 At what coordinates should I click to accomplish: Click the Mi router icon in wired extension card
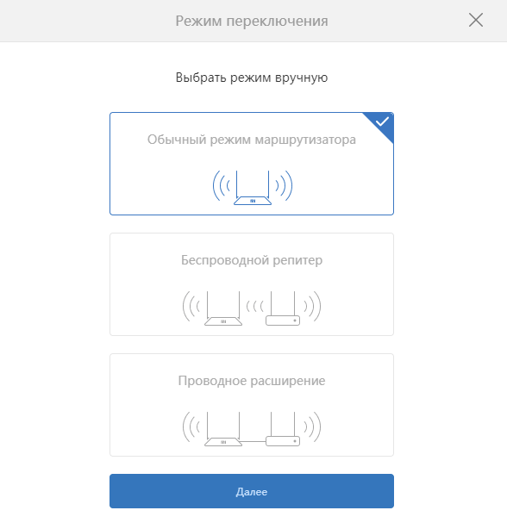pyautogui.click(x=223, y=429)
